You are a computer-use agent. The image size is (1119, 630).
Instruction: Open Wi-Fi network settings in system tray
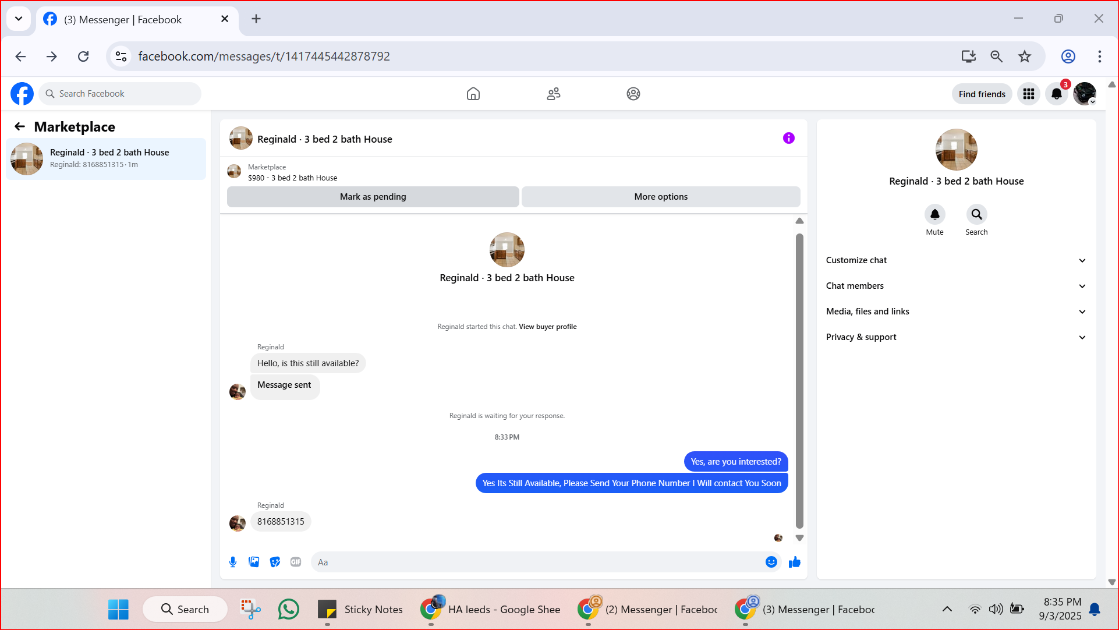975,609
